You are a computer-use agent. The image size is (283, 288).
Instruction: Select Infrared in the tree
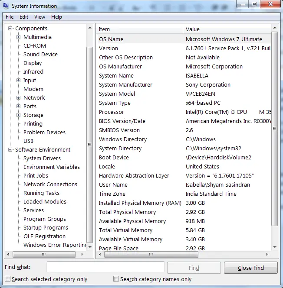click(x=33, y=71)
